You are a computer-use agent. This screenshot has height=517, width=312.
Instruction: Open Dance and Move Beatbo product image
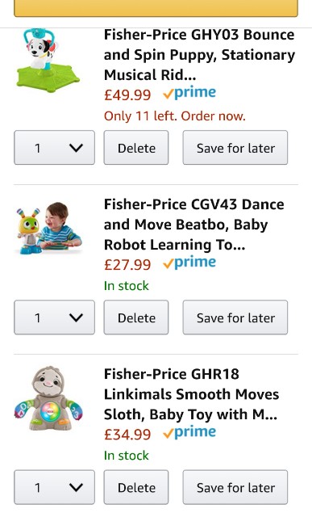click(x=48, y=228)
